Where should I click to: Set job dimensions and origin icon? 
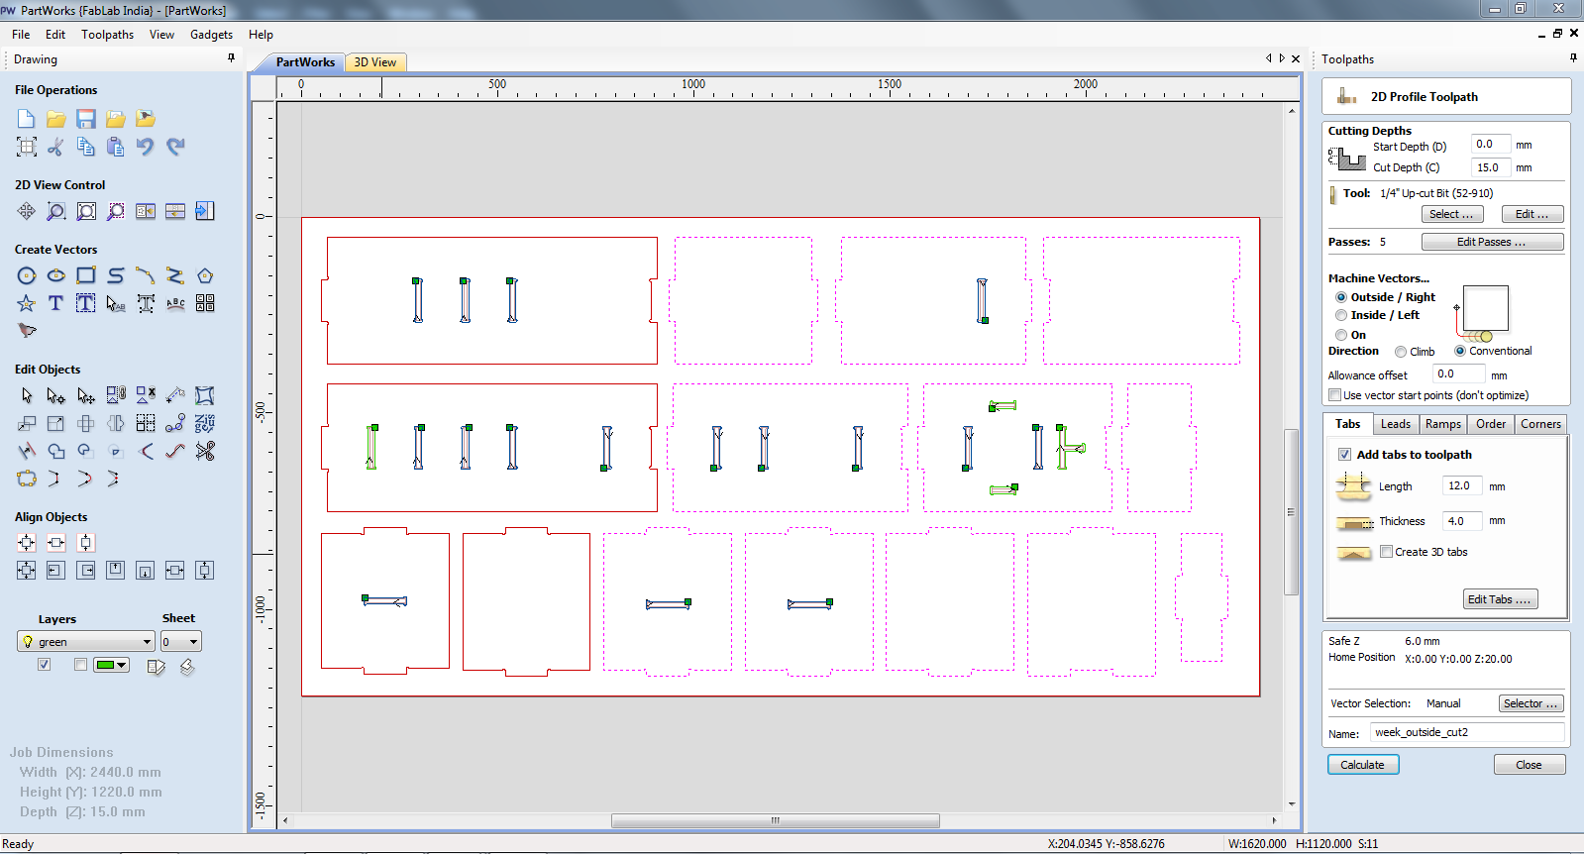coord(27,147)
